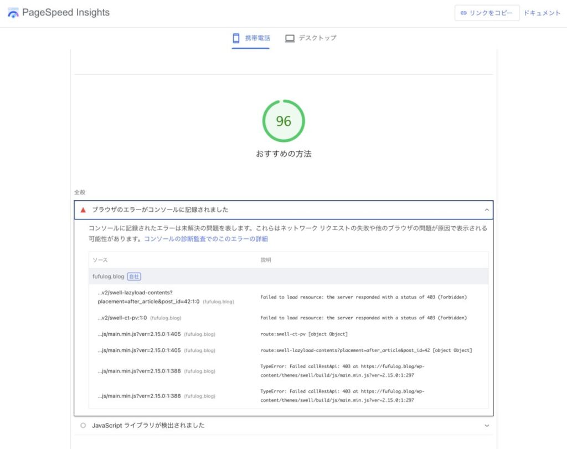The height and width of the screenshot is (449, 567).
Task: Click the 自社 badge next to fufulog.blog
Action: [x=133, y=276]
